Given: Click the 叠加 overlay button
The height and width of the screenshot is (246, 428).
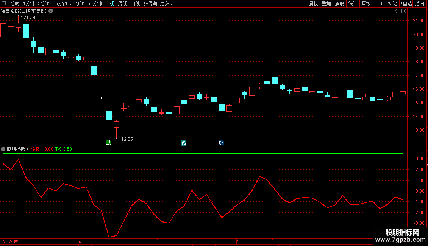Looking at the screenshot, I should 326,3.
